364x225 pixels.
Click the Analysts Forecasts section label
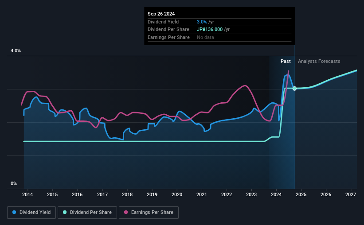click(319, 61)
